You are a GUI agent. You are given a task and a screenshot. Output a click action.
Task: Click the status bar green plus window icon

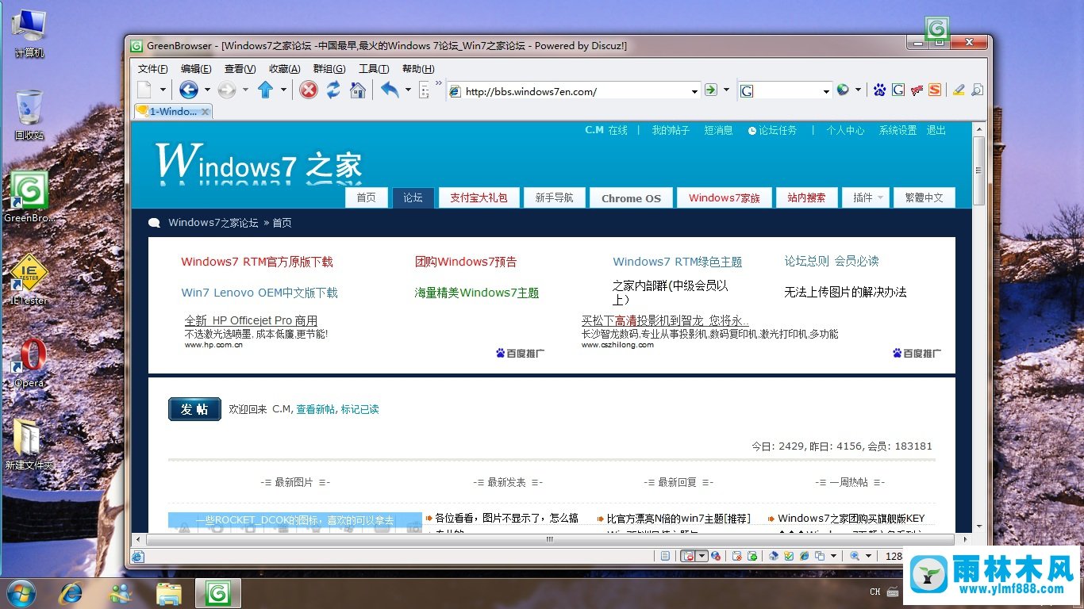(x=752, y=556)
